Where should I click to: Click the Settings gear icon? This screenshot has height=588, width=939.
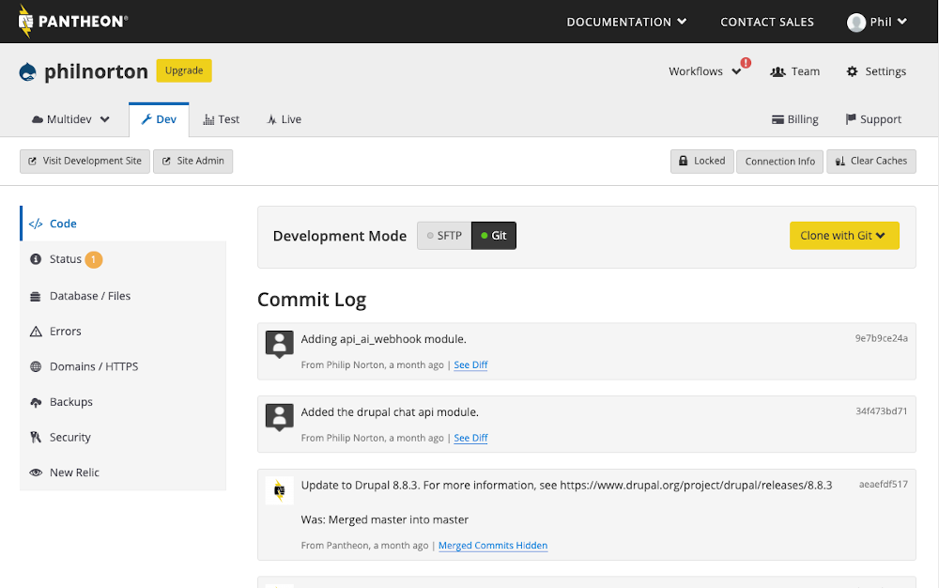click(852, 71)
